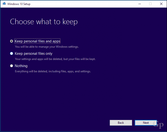Click the 'Keep personal files only' label text

pyautogui.click(x=34, y=53)
